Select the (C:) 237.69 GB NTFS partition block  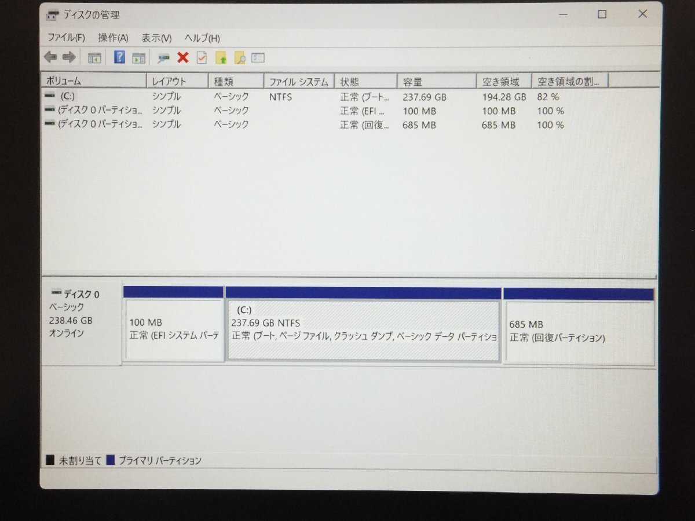point(363,325)
